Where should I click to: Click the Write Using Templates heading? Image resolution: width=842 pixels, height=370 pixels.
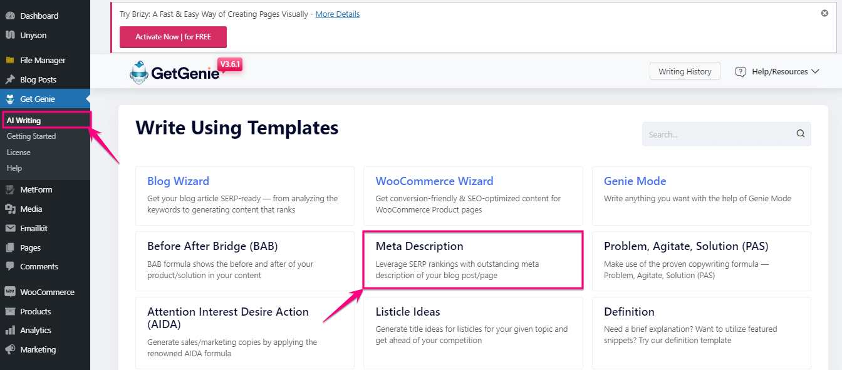coord(237,127)
